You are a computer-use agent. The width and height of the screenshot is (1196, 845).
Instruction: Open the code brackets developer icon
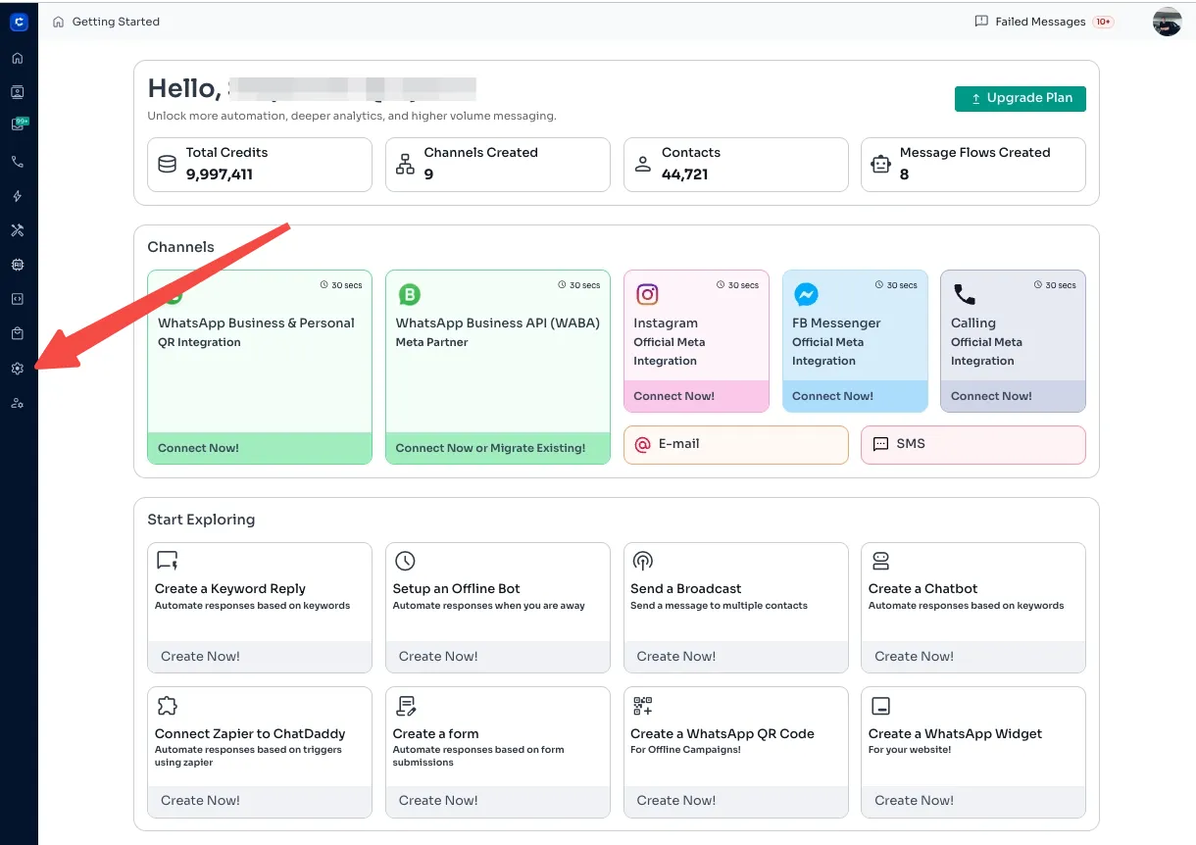18,299
